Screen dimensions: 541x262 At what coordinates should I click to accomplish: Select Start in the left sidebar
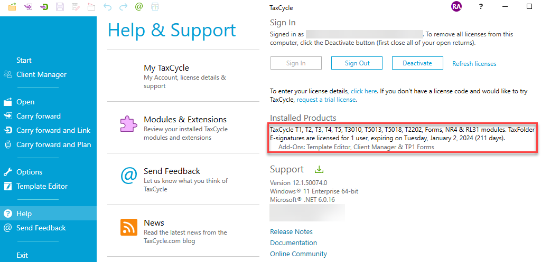tap(24, 60)
